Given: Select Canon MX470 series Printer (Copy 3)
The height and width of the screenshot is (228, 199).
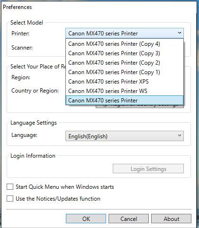Looking at the screenshot, I should click(x=125, y=53).
